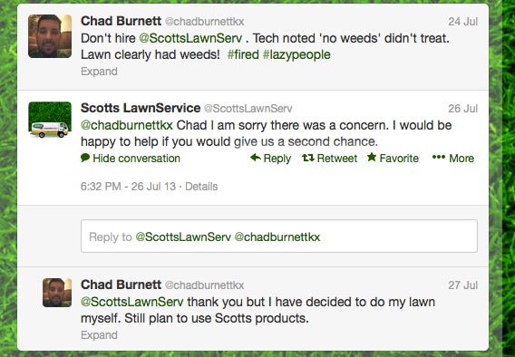The image size is (515, 357).
Task: Click the Hide conversation speech bubble icon
Action: [x=85, y=158]
